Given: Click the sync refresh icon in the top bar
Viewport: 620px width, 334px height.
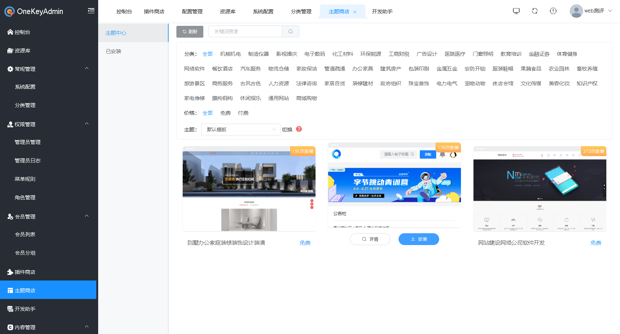Looking at the screenshot, I should pyautogui.click(x=534, y=11).
